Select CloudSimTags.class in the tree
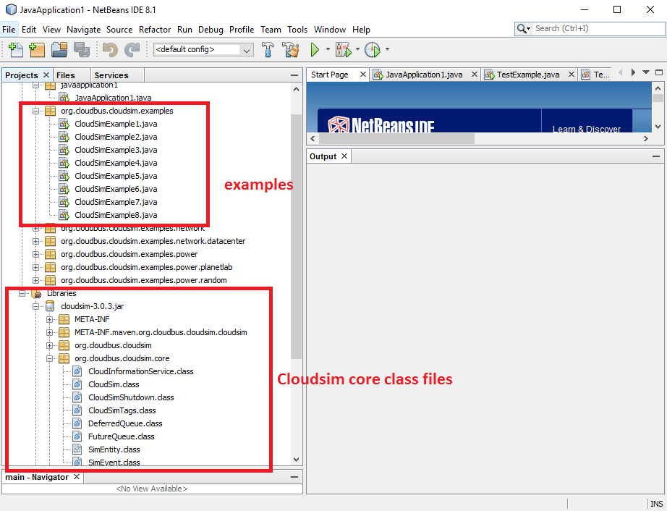The width and height of the screenshot is (667, 511). coord(122,410)
